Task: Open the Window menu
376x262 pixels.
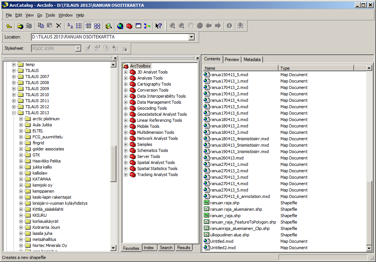Action: click(65, 15)
